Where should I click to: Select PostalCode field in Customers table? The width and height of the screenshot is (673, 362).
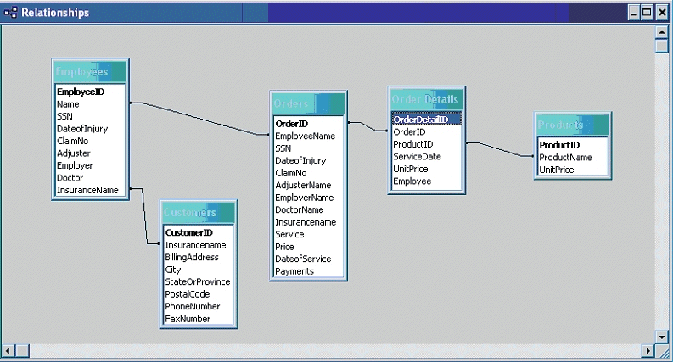[199, 294]
